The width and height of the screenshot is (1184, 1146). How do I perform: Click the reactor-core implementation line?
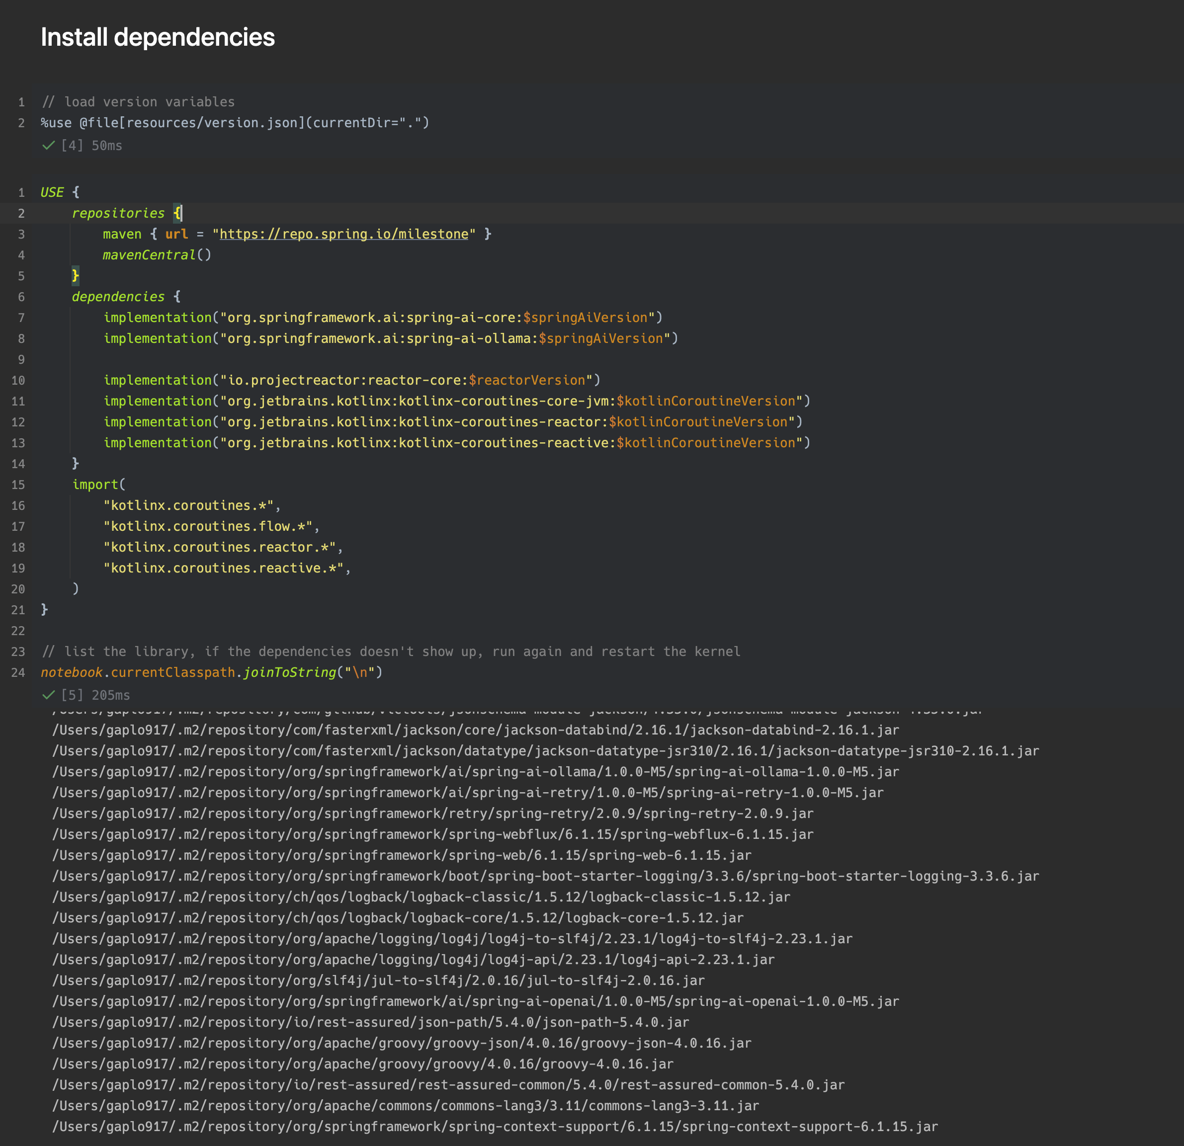(x=352, y=381)
